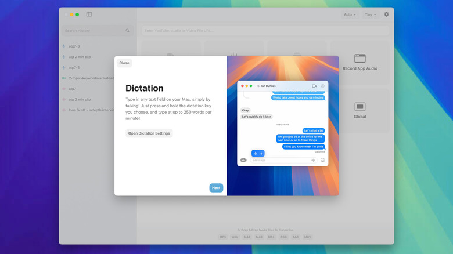Image resolution: width=453 pixels, height=254 pixels.
Task: Click the Dictation heading text
Action: click(x=145, y=88)
